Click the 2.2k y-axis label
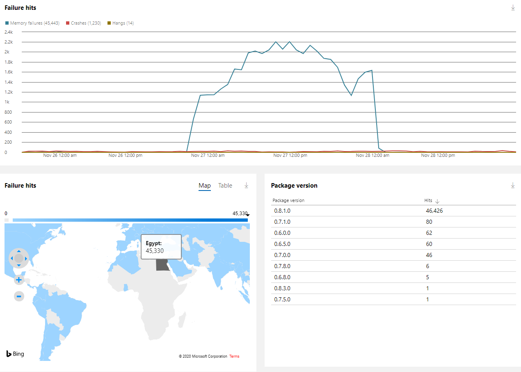The image size is (521, 372). click(x=9, y=42)
